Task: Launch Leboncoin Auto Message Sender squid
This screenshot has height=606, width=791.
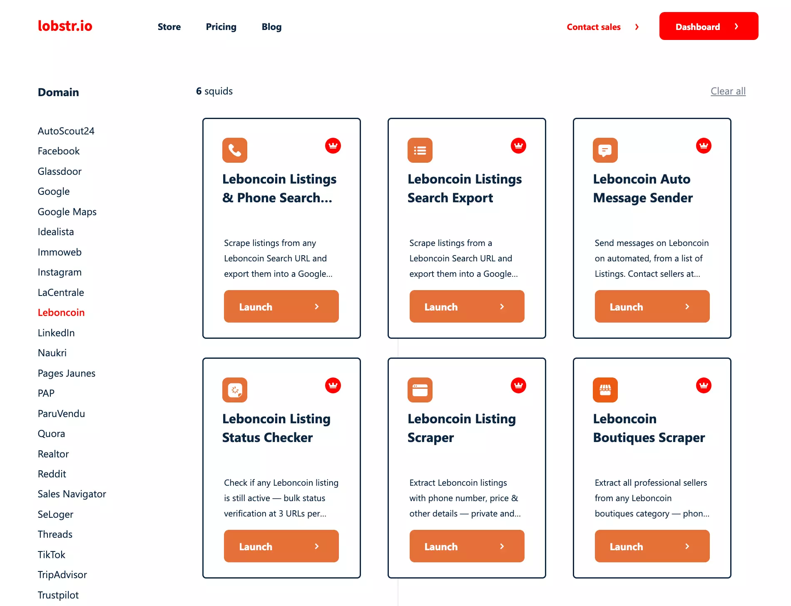Action: pos(652,306)
